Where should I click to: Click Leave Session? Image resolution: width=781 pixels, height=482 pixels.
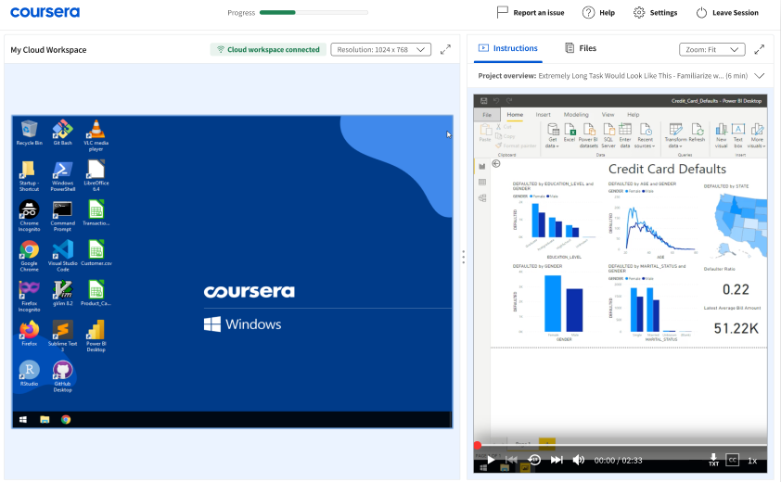point(726,13)
